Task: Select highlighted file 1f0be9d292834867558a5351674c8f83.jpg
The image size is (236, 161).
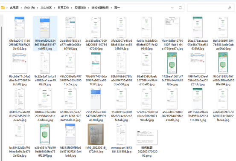Action: coord(45,34)
